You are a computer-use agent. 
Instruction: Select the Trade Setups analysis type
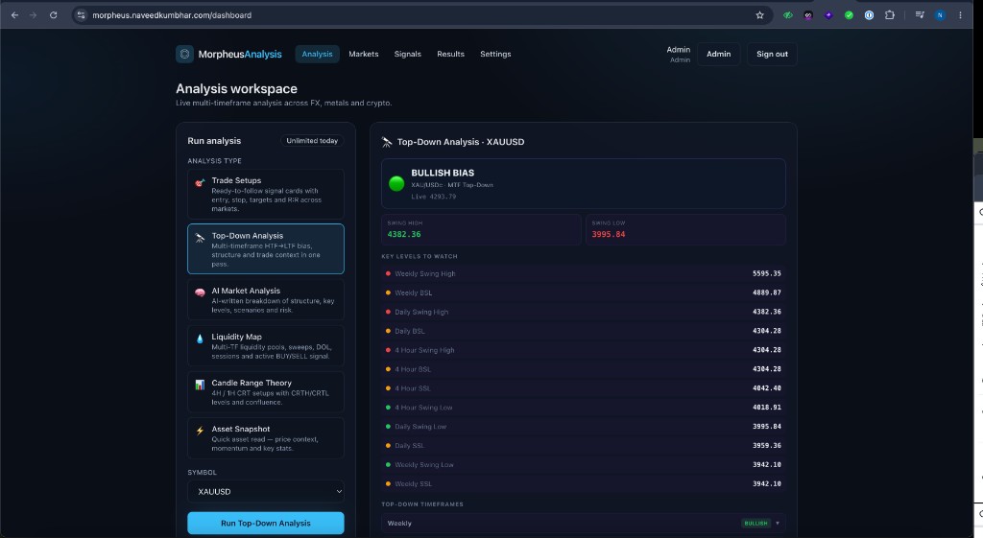click(x=266, y=194)
